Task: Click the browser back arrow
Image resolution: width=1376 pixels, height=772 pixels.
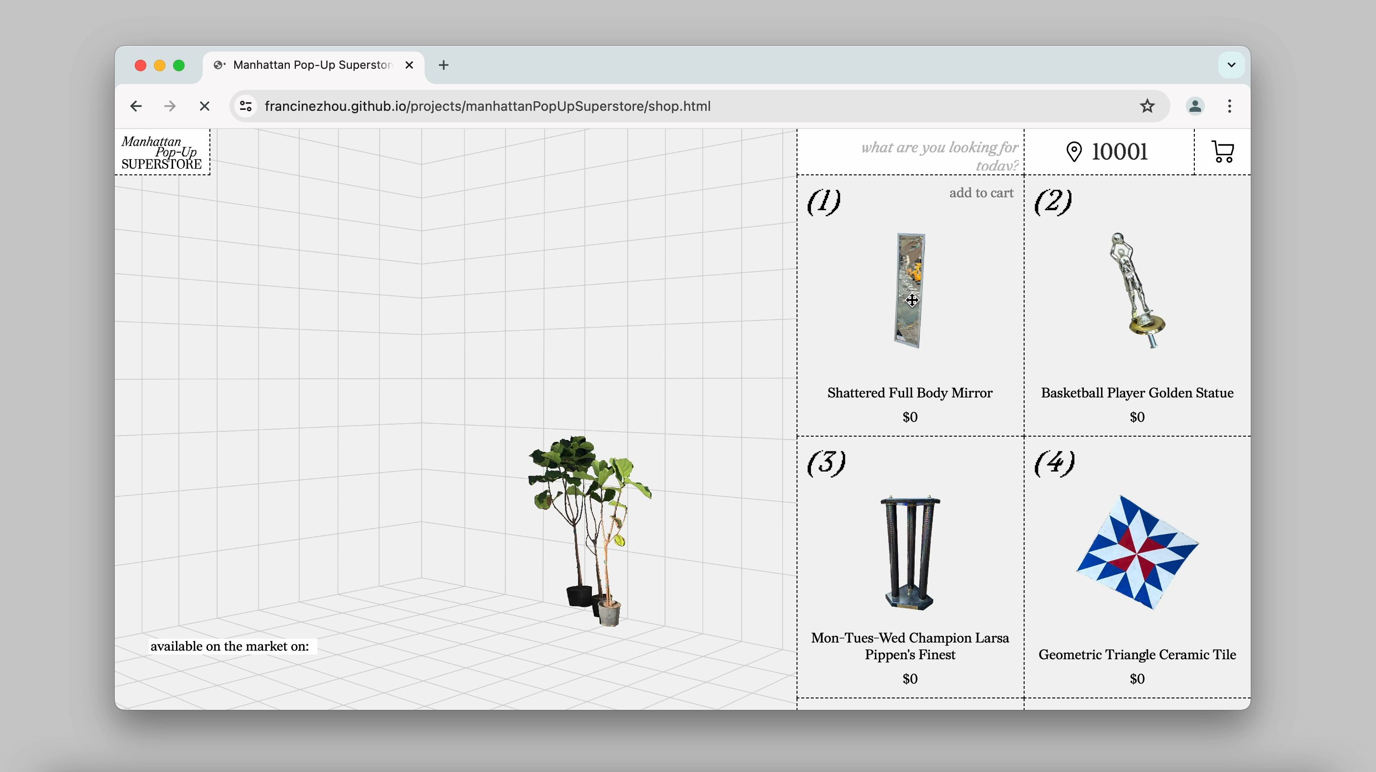Action: tap(136, 106)
